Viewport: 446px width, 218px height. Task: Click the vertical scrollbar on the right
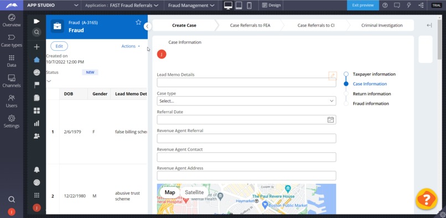tap(439, 39)
